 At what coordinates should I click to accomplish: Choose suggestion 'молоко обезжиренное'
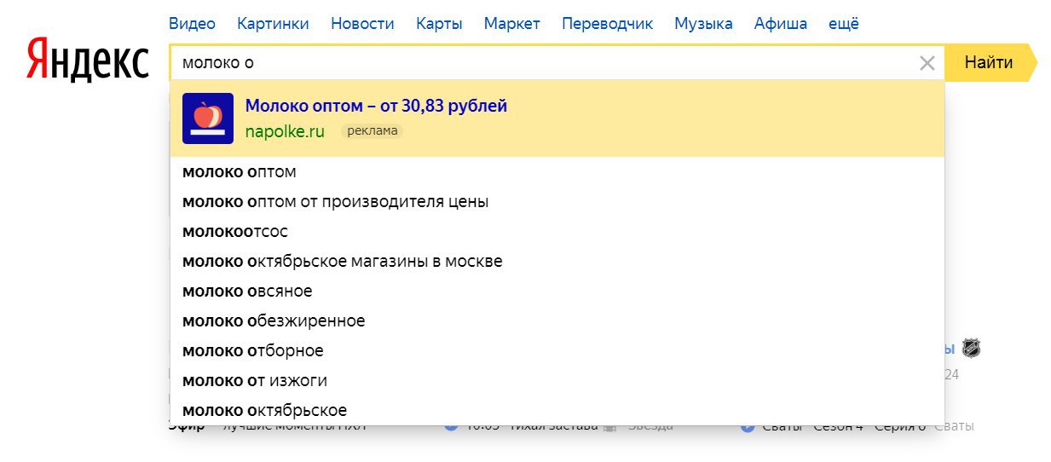click(557, 321)
